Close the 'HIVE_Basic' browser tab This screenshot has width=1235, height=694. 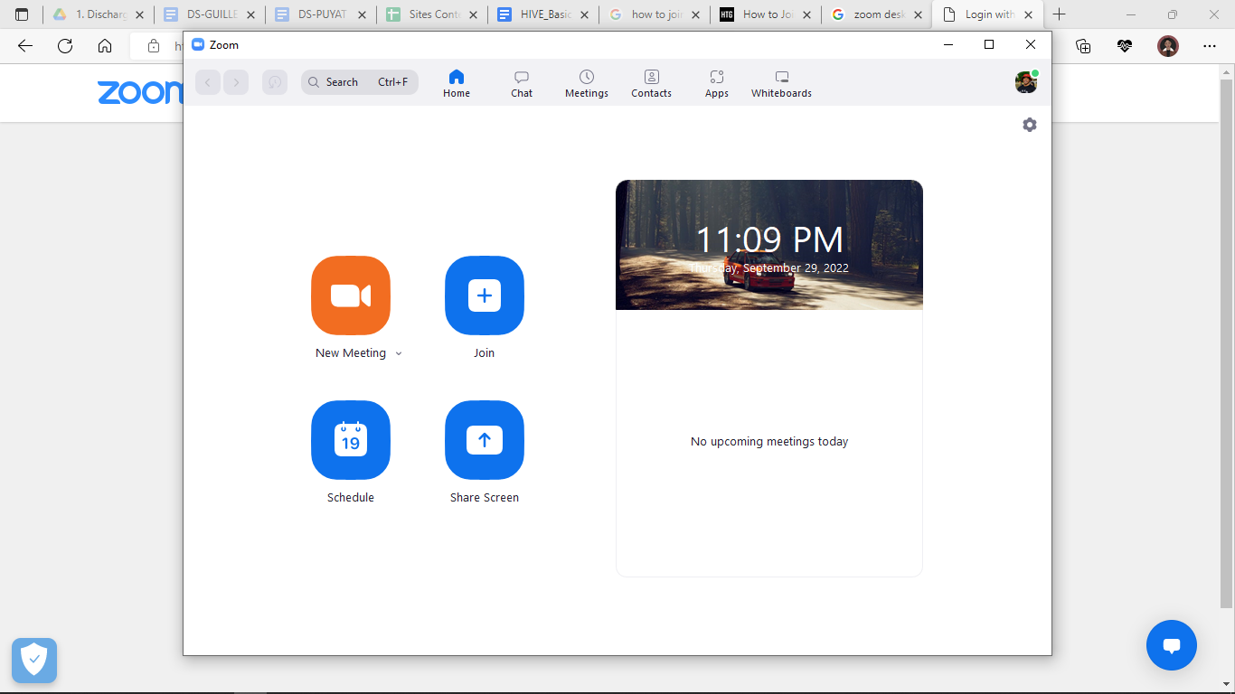click(x=584, y=14)
